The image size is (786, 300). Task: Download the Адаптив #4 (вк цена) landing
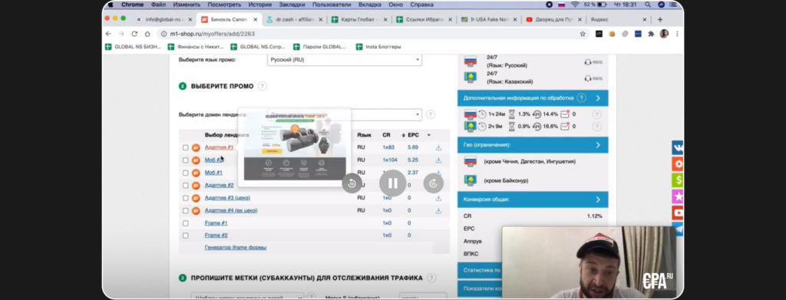(x=438, y=210)
